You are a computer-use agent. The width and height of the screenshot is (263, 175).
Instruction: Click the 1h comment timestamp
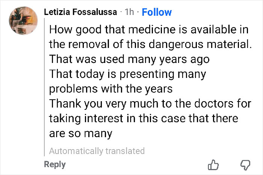coord(129,12)
